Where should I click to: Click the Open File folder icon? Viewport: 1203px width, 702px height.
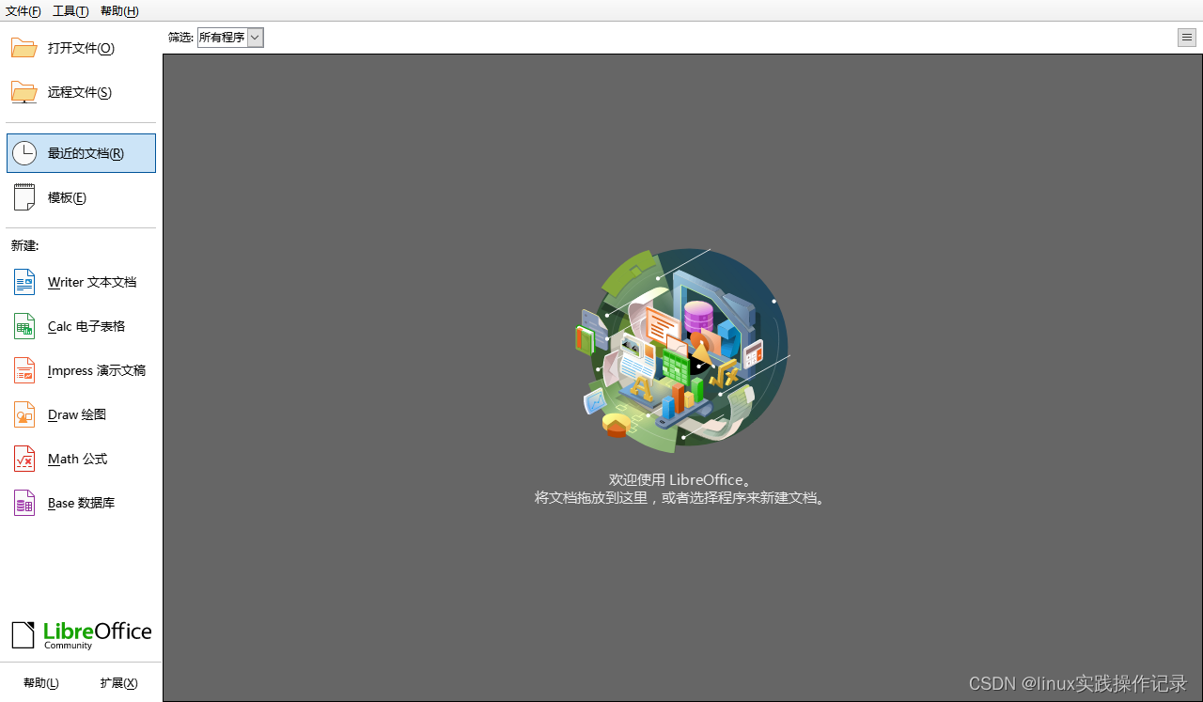(x=24, y=48)
